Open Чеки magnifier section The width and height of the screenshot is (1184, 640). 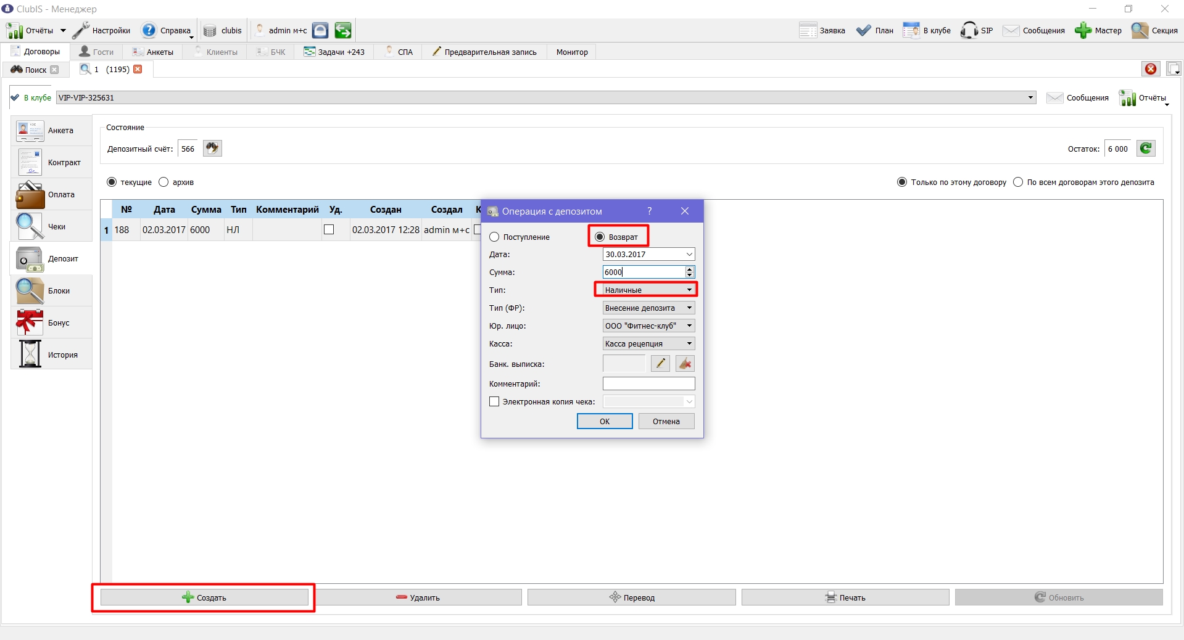point(51,226)
